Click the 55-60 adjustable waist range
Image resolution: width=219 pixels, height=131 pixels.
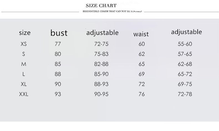point(185,44)
